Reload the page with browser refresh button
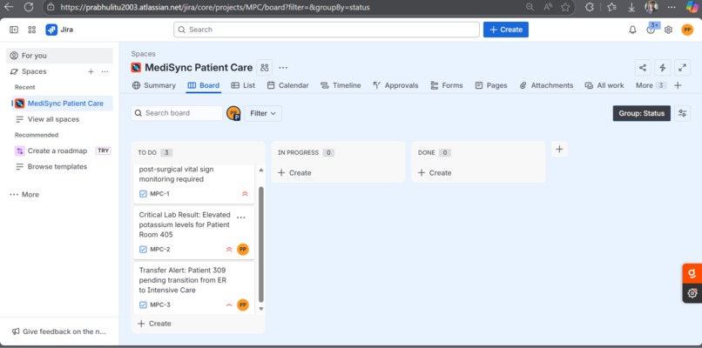702x348 pixels. (29, 7)
